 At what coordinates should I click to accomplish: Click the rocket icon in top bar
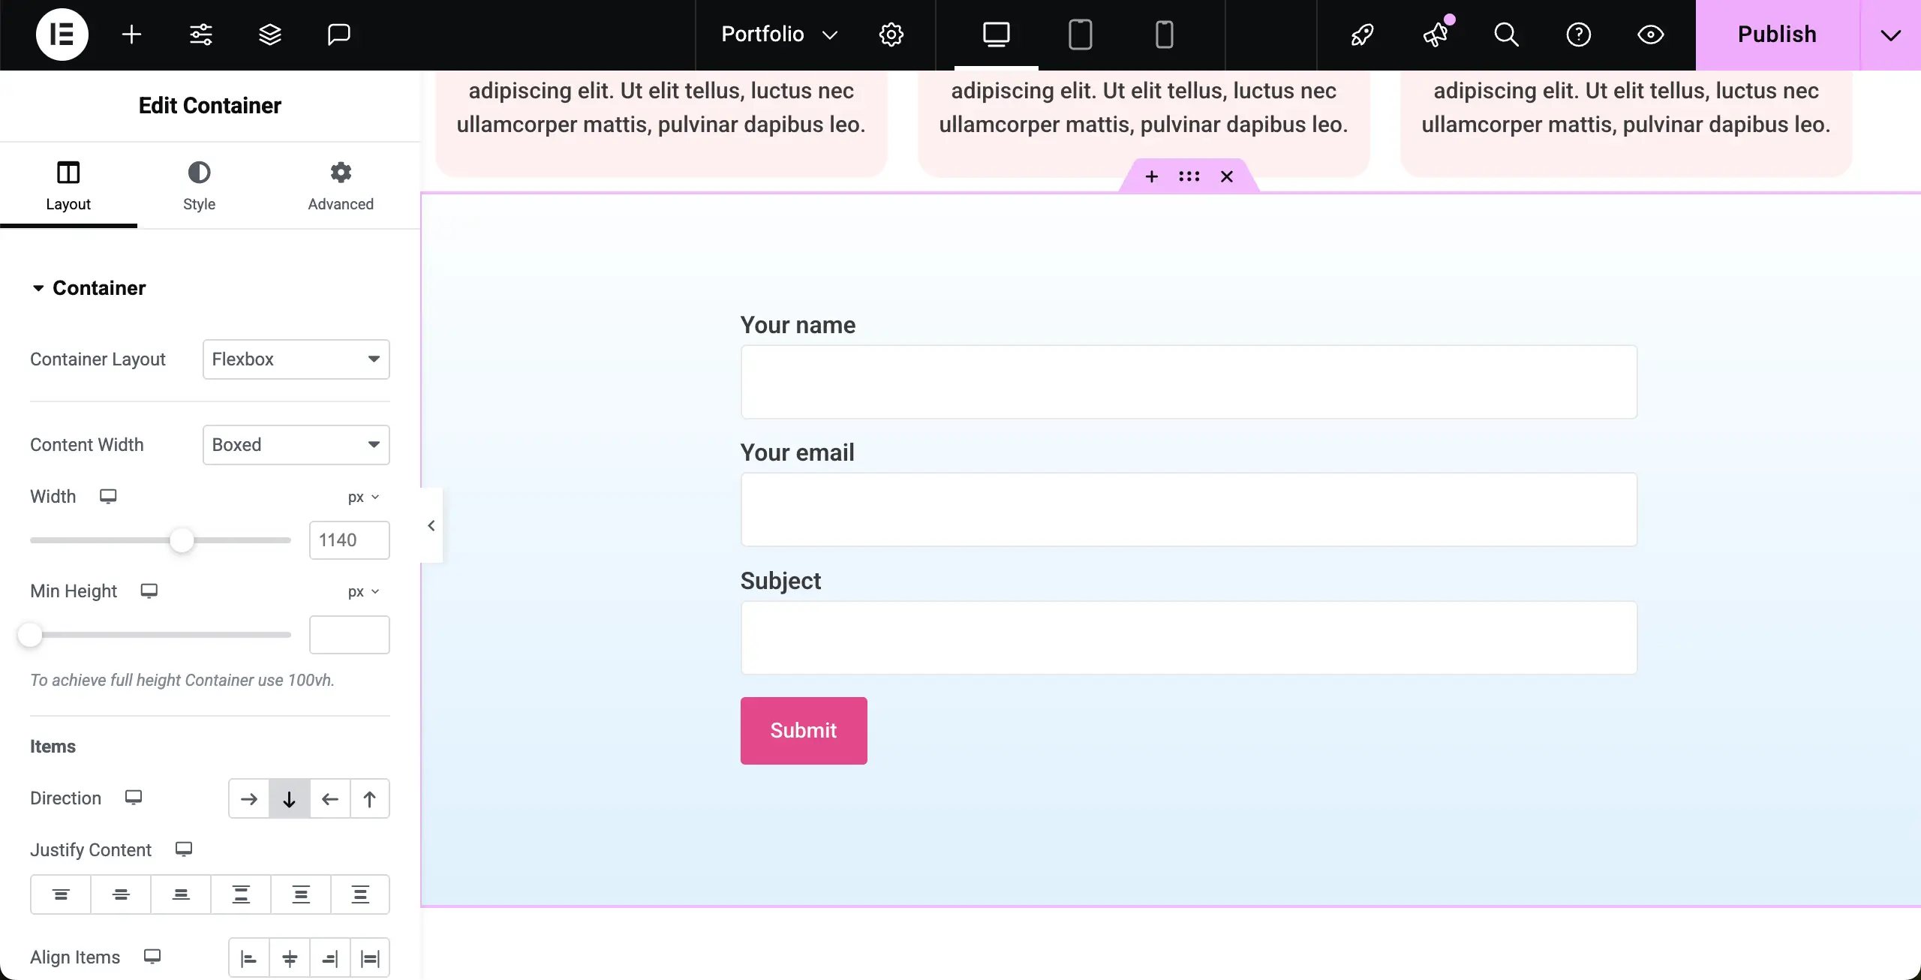point(1363,35)
